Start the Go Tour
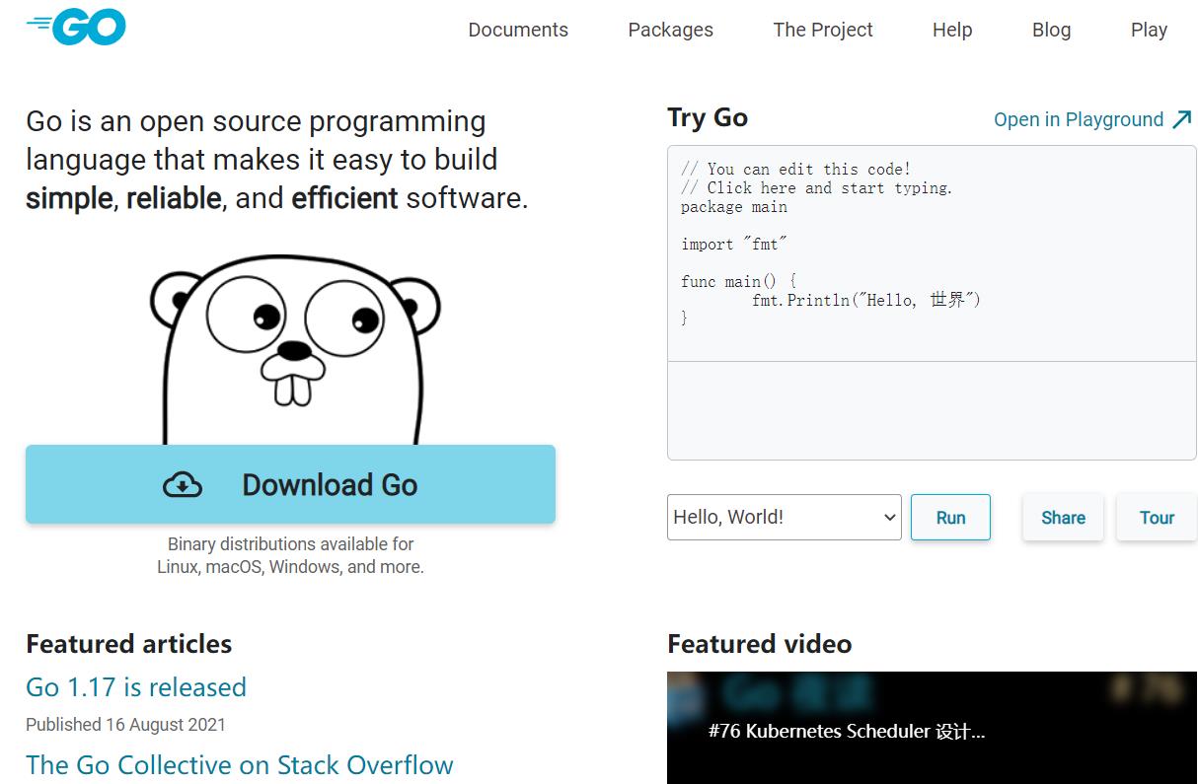Viewport: 1198px width, 784px height. pyautogui.click(x=1157, y=518)
